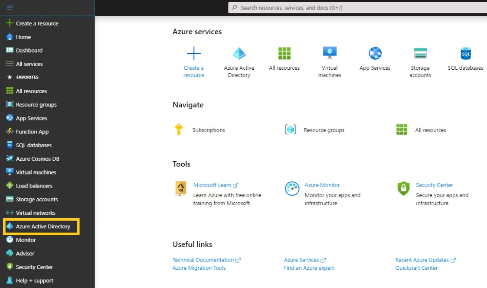Click the All resources text under Navigate

point(431,130)
